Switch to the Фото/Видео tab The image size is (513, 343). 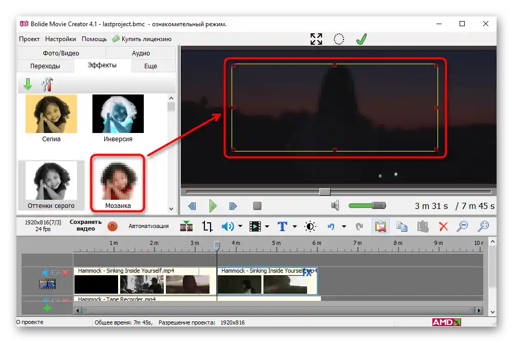[61, 53]
